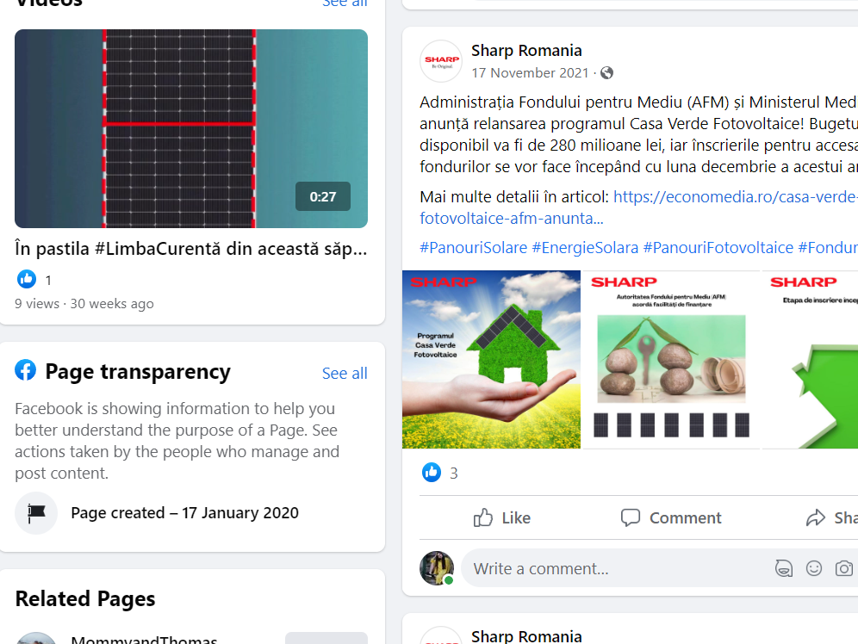Click the Page created flag icon
Viewport: 858px width, 644px height.
(x=36, y=513)
